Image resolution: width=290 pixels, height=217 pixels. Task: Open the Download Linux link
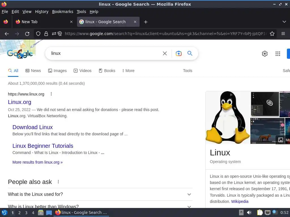click(x=33, y=127)
